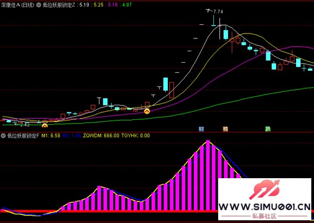Expand dropdown arrow beside 低位妖股锁定F
Viewport: 314px width, 223px height.
pos(3,136)
